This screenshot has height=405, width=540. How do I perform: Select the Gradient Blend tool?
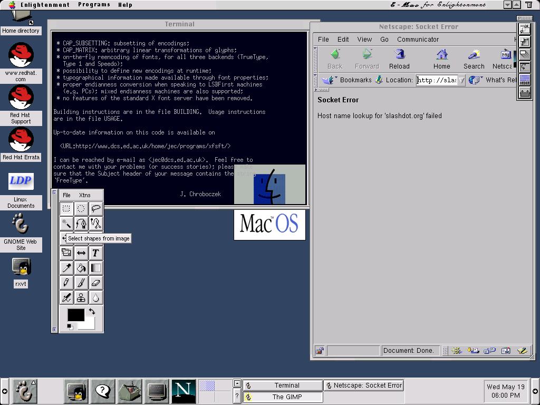coord(95,268)
